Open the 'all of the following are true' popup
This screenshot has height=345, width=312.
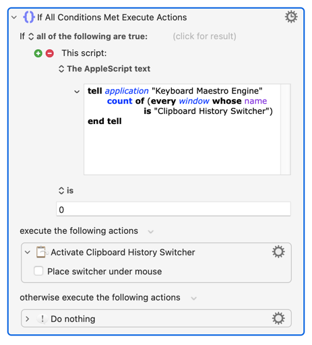[88, 36]
